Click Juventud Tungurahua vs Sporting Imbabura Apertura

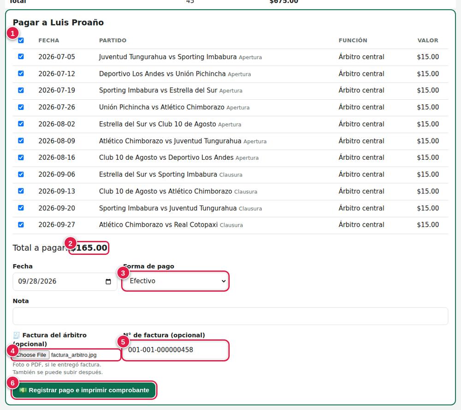(180, 57)
